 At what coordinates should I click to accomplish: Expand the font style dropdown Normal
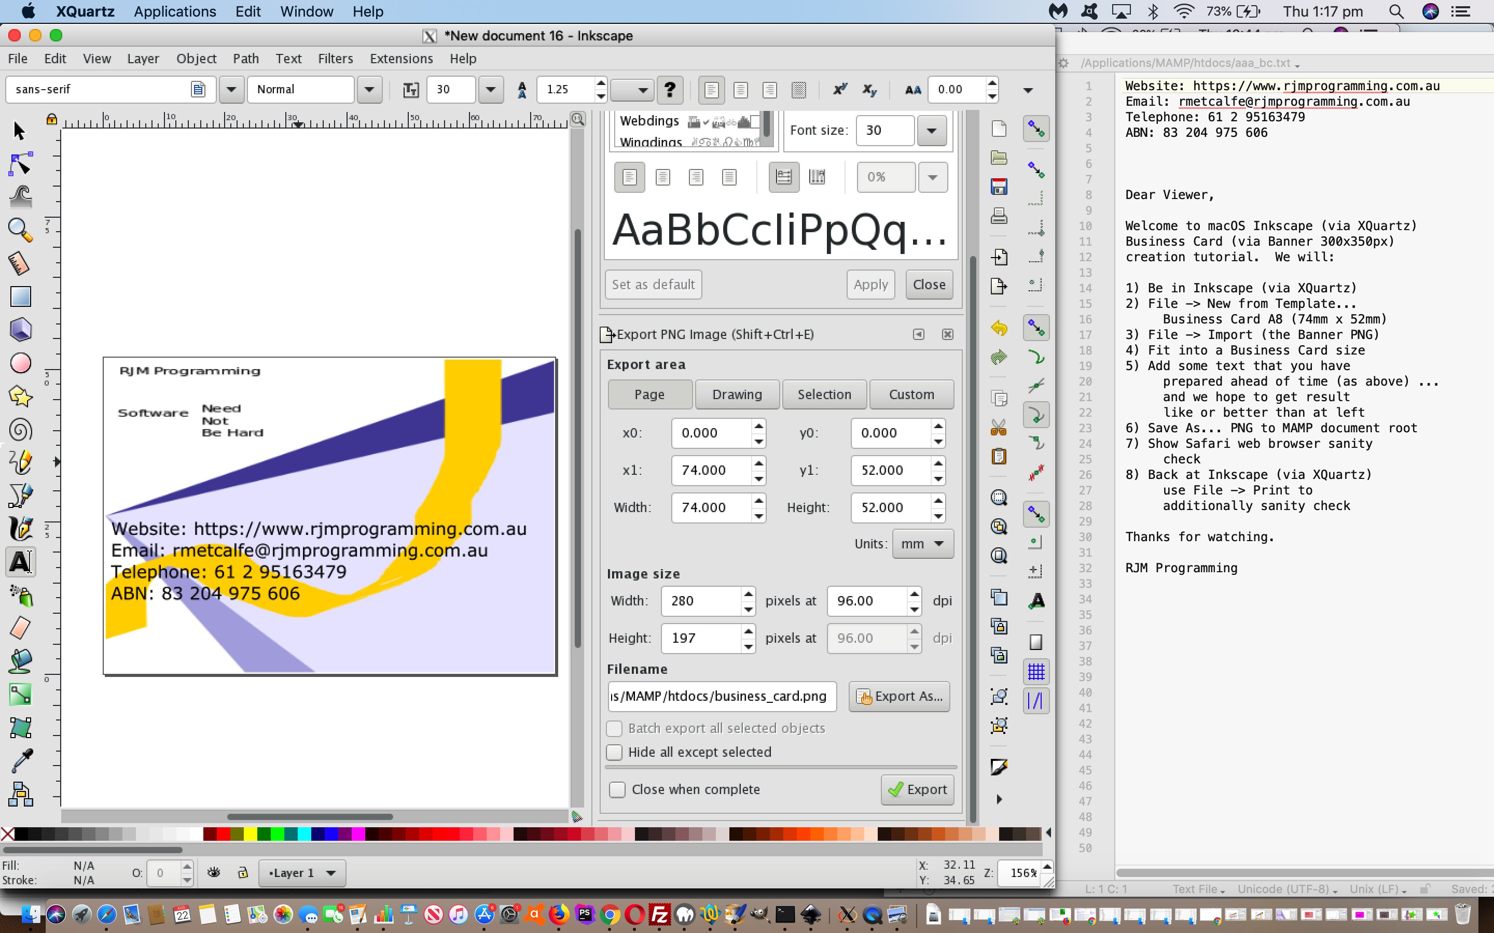(370, 89)
